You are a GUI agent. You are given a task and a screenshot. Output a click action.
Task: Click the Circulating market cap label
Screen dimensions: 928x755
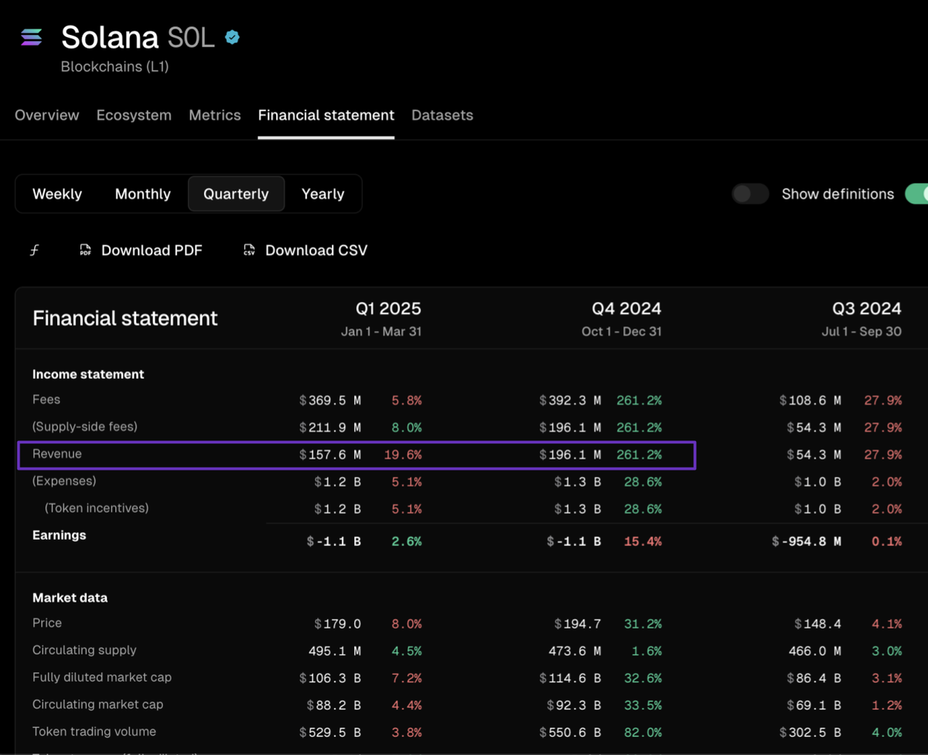click(97, 705)
